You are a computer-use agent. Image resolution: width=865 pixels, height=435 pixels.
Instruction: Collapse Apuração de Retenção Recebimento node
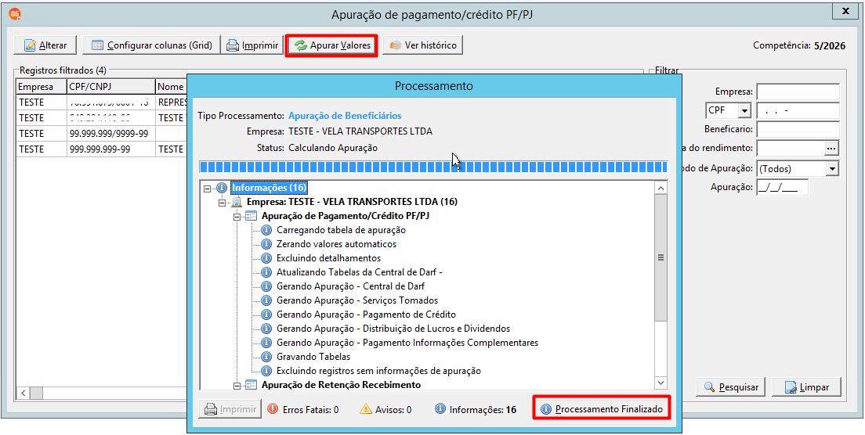(x=237, y=384)
